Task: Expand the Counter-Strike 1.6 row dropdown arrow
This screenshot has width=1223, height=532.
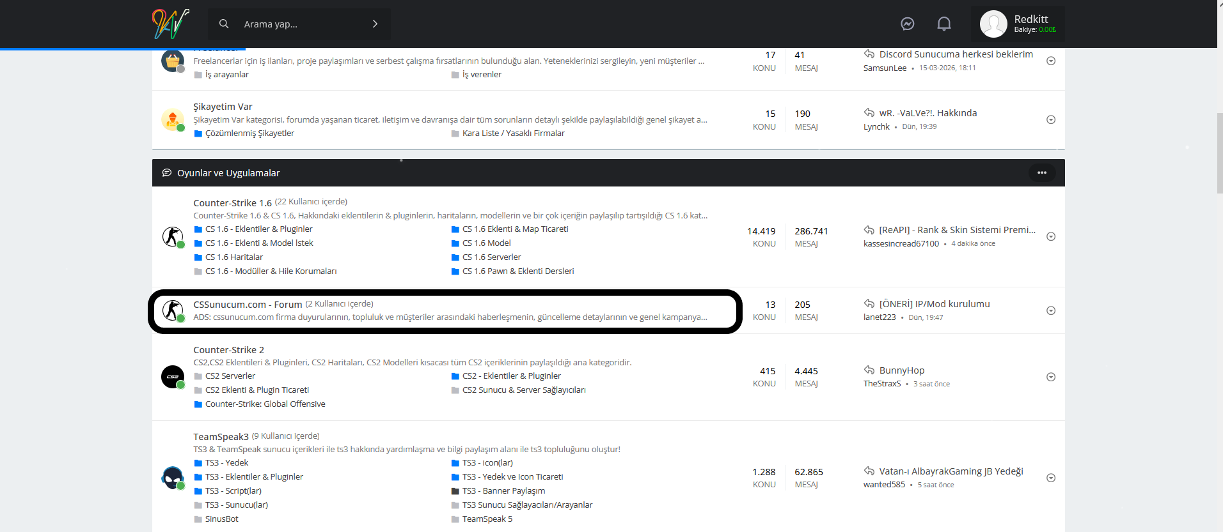Action: (x=1051, y=236)
